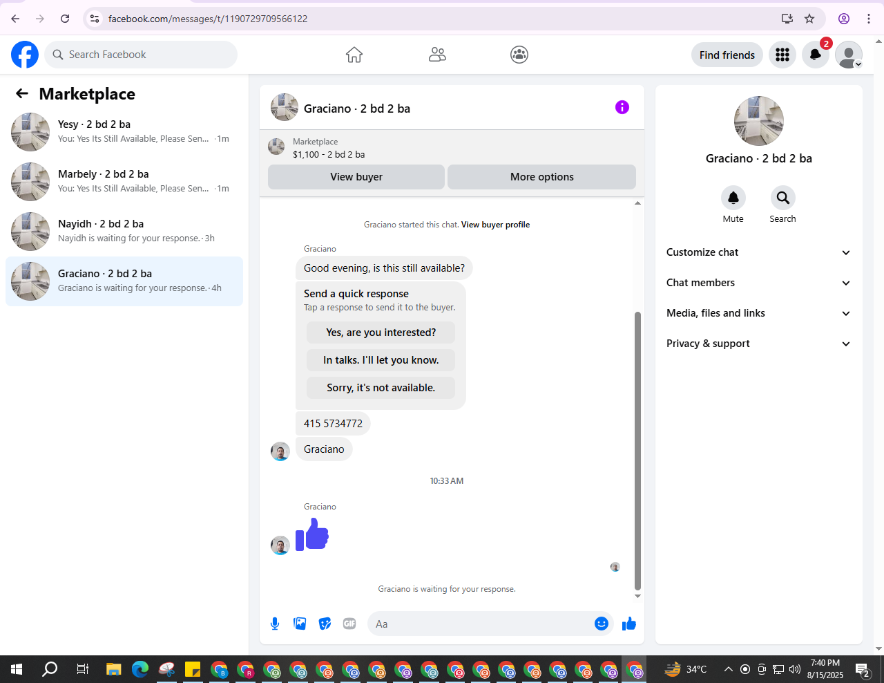Click the install app icon in address bar
Screen dimensions: 884x683
787,19
